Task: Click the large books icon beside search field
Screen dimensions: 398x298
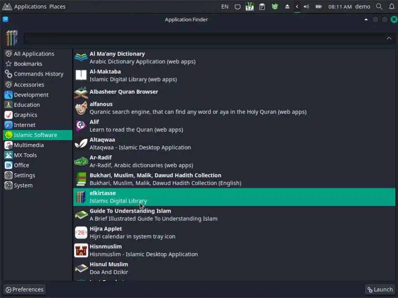Action: tap(12, 38)
